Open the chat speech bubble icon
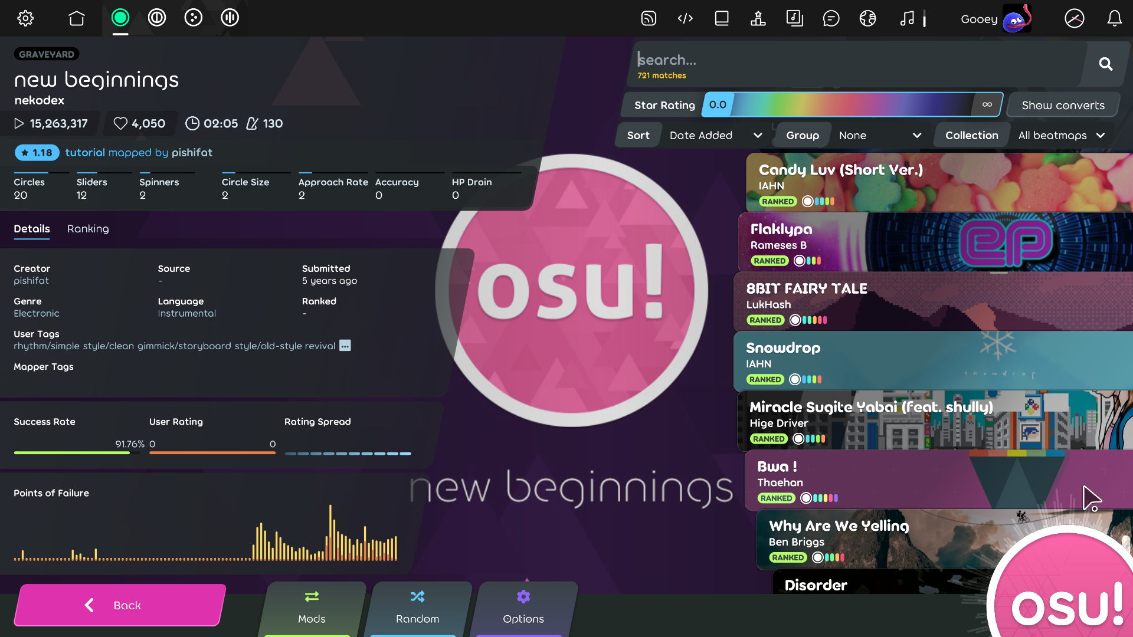The width and height of the screenshot is (1133, 637). [x=831, y=18]
